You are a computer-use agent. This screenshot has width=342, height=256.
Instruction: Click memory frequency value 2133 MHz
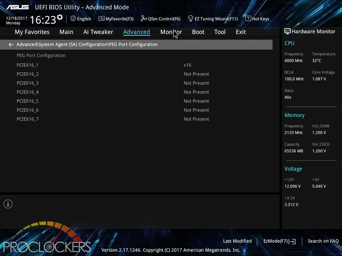coord(294,133)
